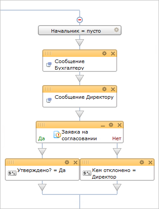The image size is (159, 209).
Task: Open settings gear on Начальник = пусто condition
Action: point(116,30)
